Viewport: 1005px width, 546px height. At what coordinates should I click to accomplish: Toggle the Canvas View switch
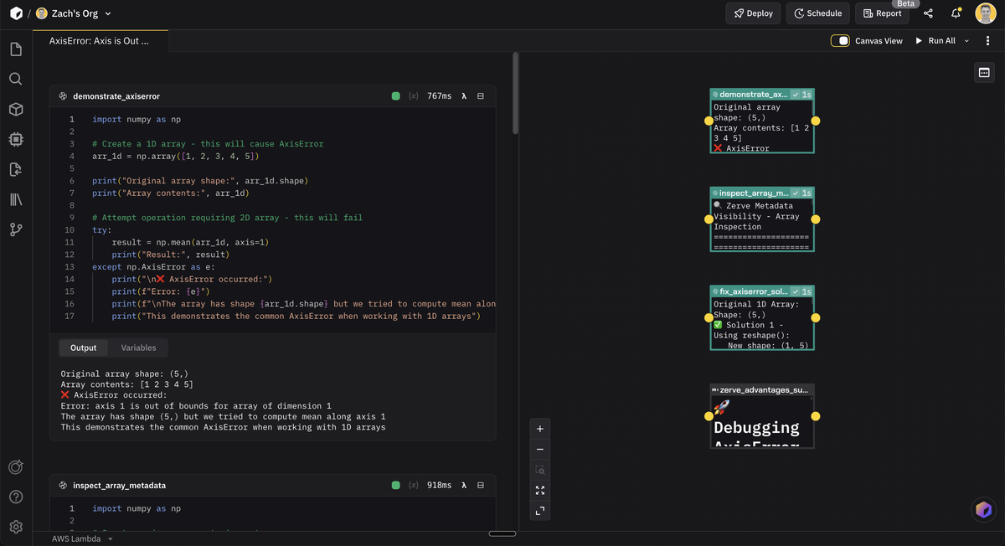[x=840, y=40]
